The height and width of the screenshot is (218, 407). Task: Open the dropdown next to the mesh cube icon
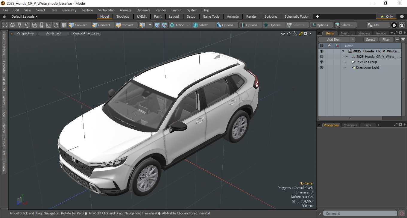[x=150, y=25]
